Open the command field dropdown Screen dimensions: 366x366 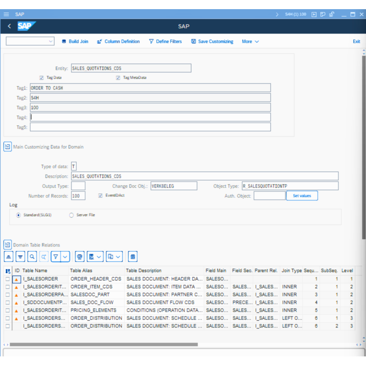50,42
